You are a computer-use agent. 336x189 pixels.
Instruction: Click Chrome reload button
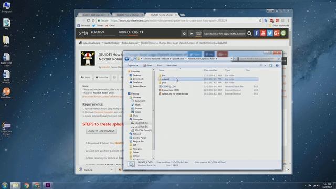(88, 20)
